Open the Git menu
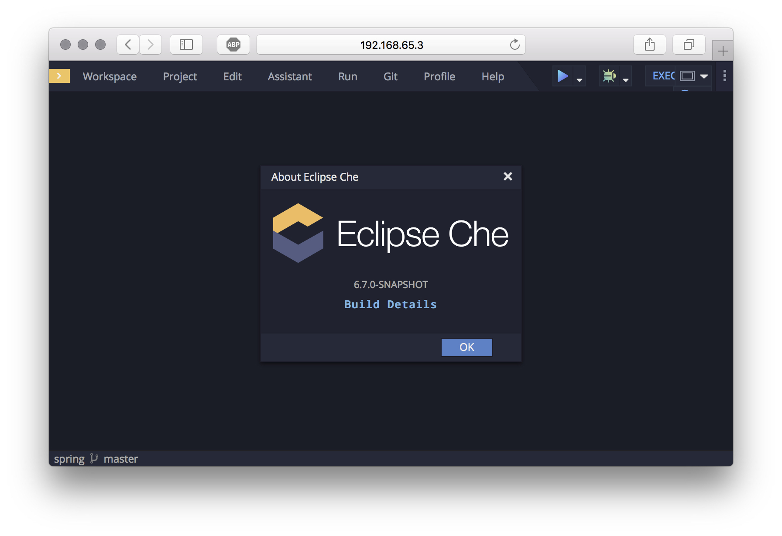The width and height of the screenshot is (782, 536). 391,76
